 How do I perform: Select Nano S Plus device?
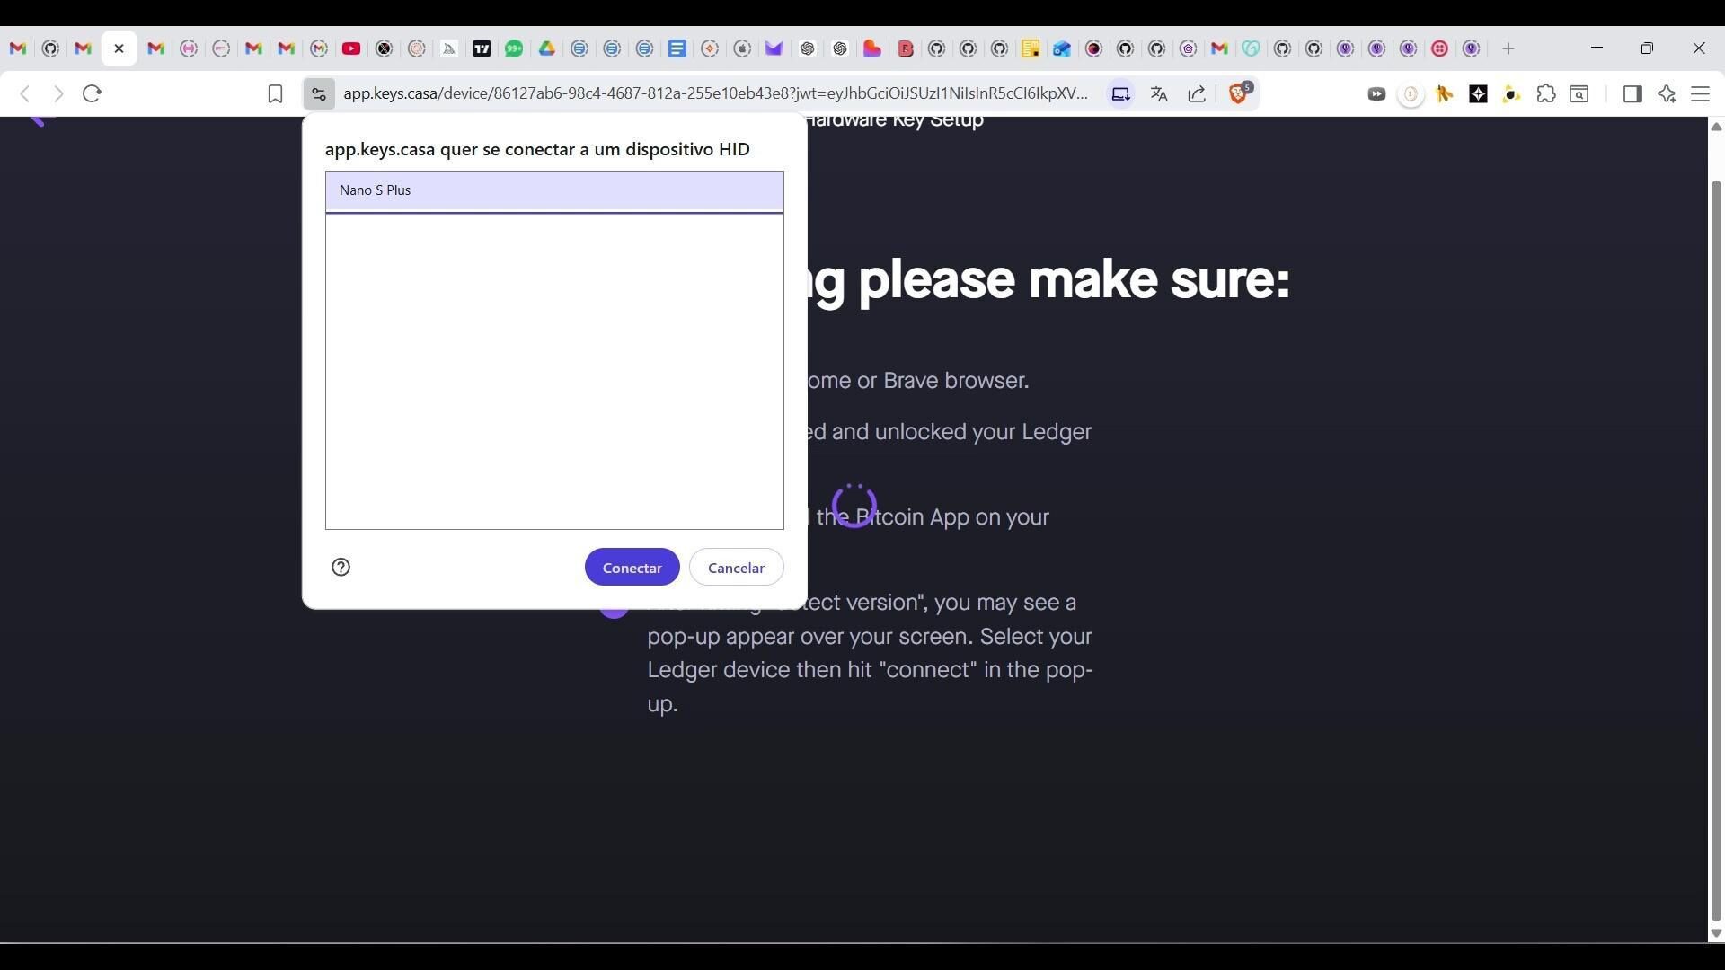click(554, 190)
